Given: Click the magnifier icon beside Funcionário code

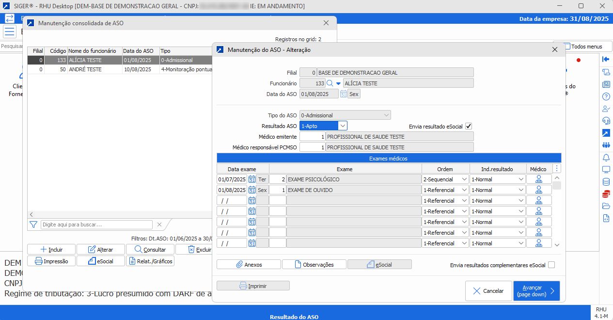Looking at the screenshot, I should click(x=330, y=83).
